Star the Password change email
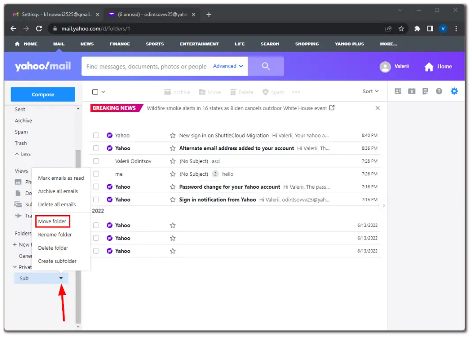This screenshot has height=338, width=472. pyautogui.click(x=172, y=187)
